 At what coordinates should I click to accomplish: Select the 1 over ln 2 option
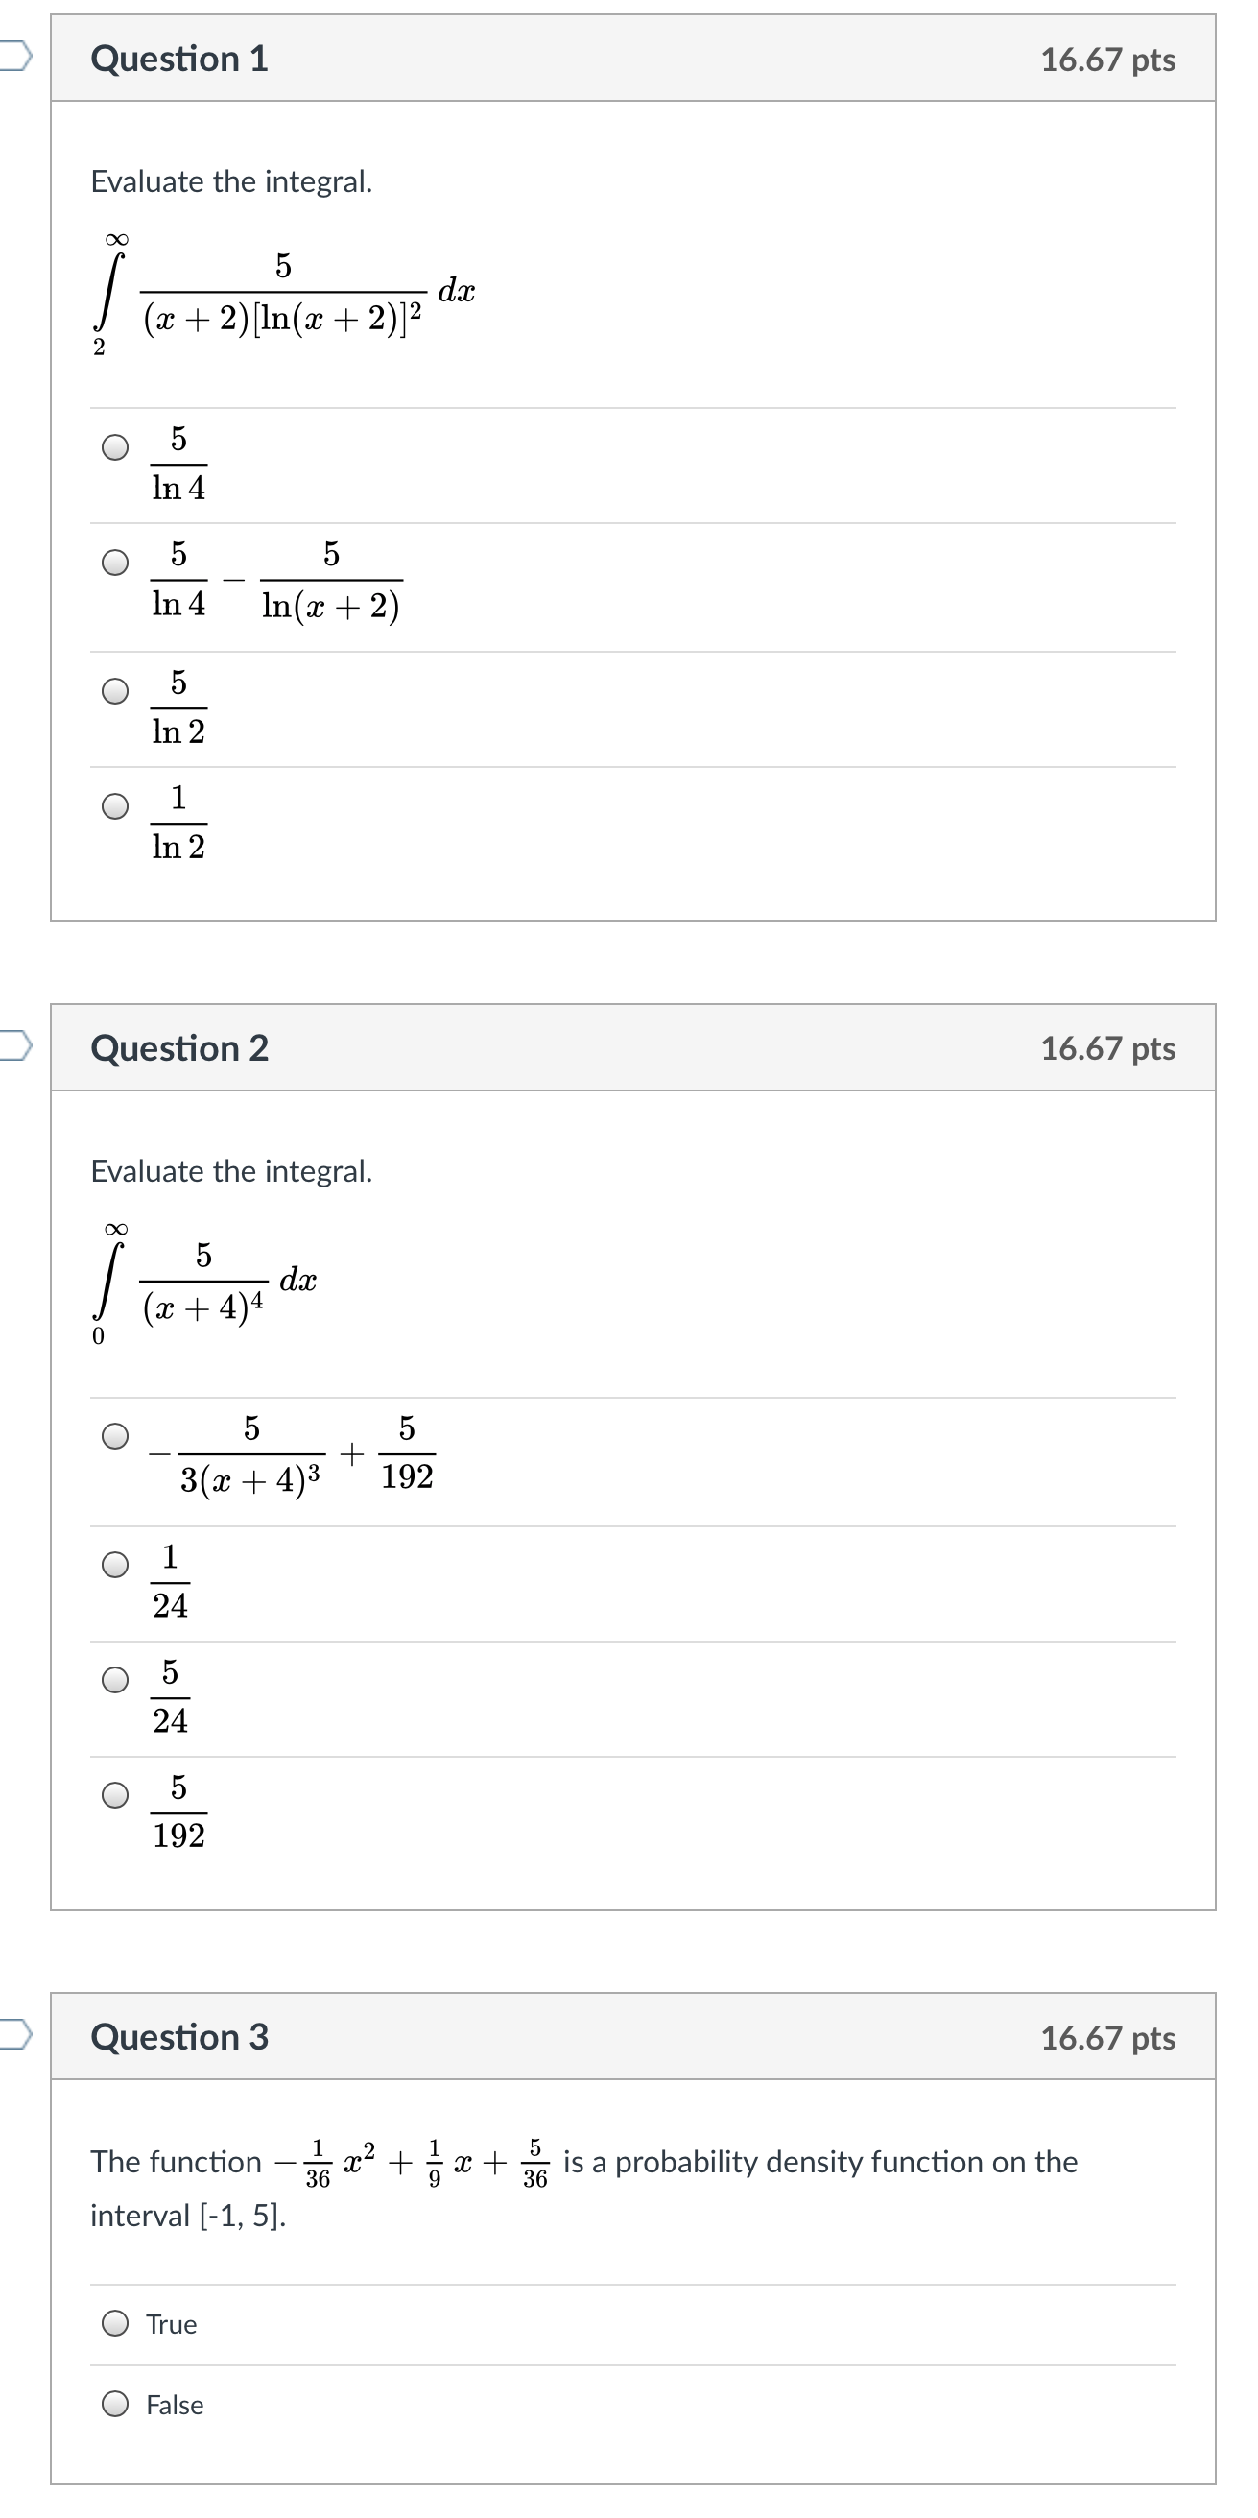coord(115,806)
